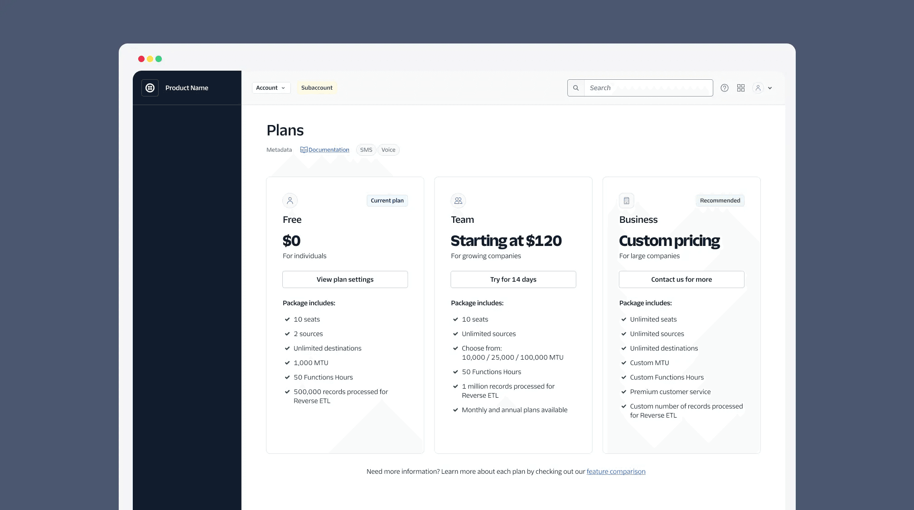Select the SMS tab
Screen dimensions: 914x510
click(366, 149)
